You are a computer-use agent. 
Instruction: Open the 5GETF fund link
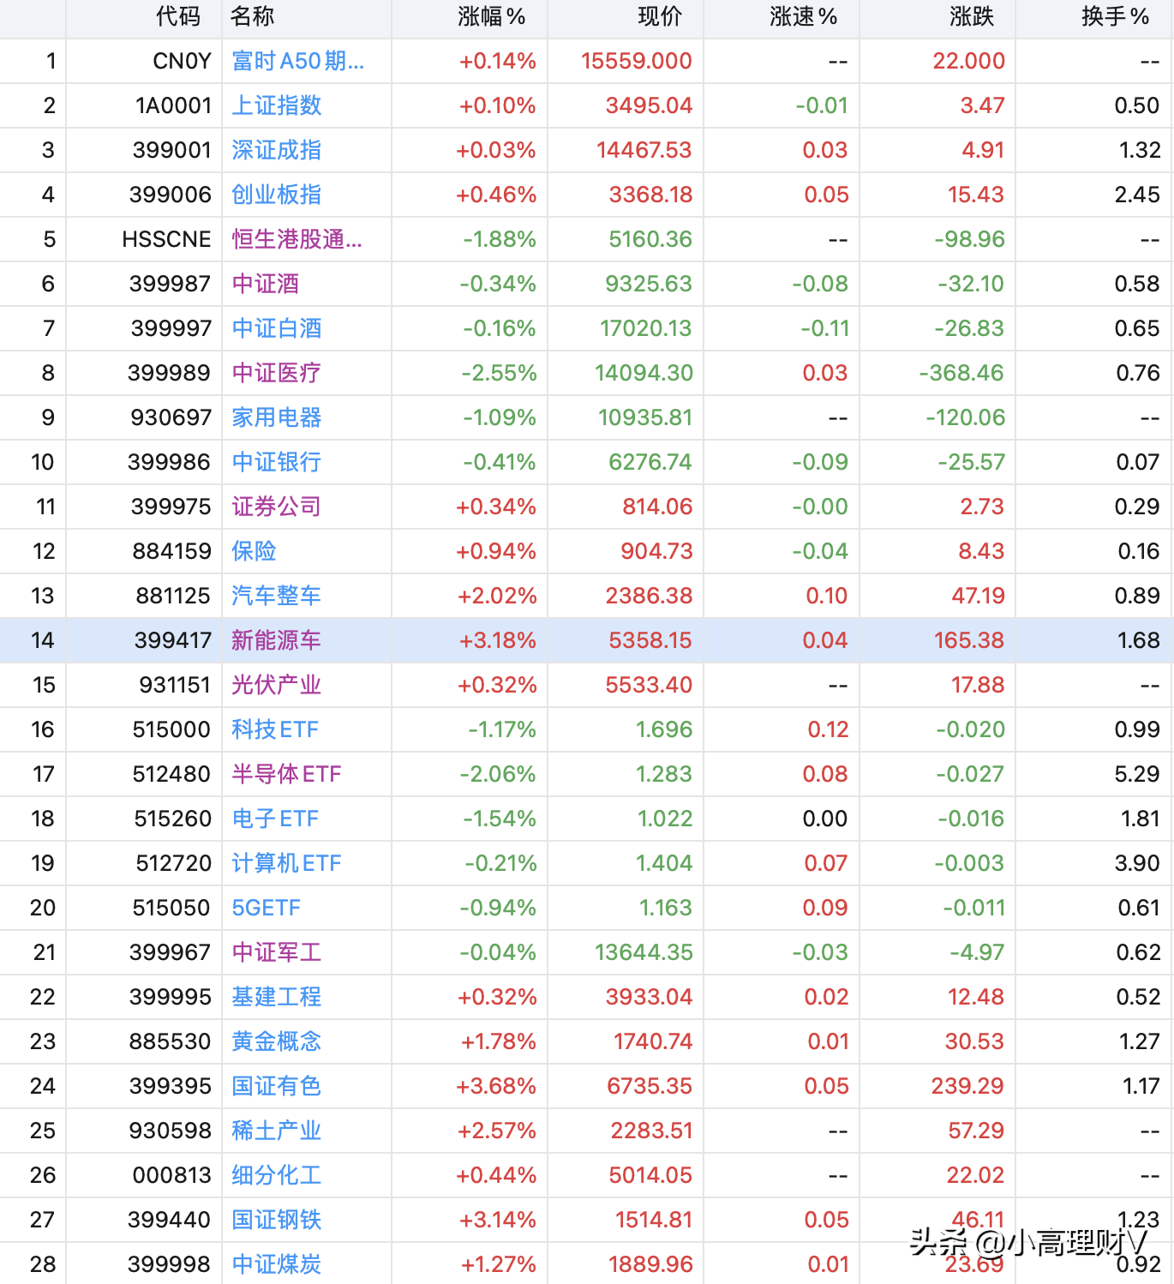click(x=266, y=908)
